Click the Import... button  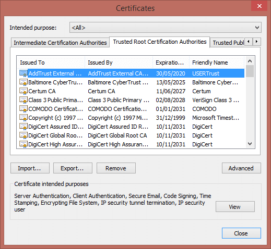click(x=30, y=168)
